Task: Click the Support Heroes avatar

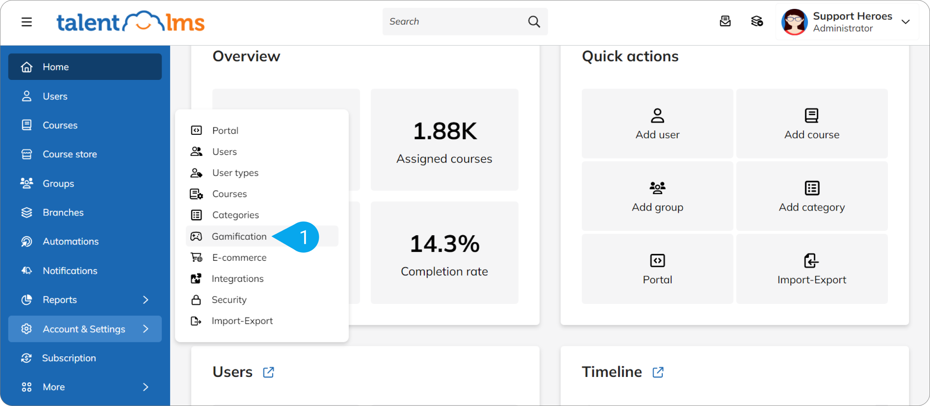Action: point(794,22)
